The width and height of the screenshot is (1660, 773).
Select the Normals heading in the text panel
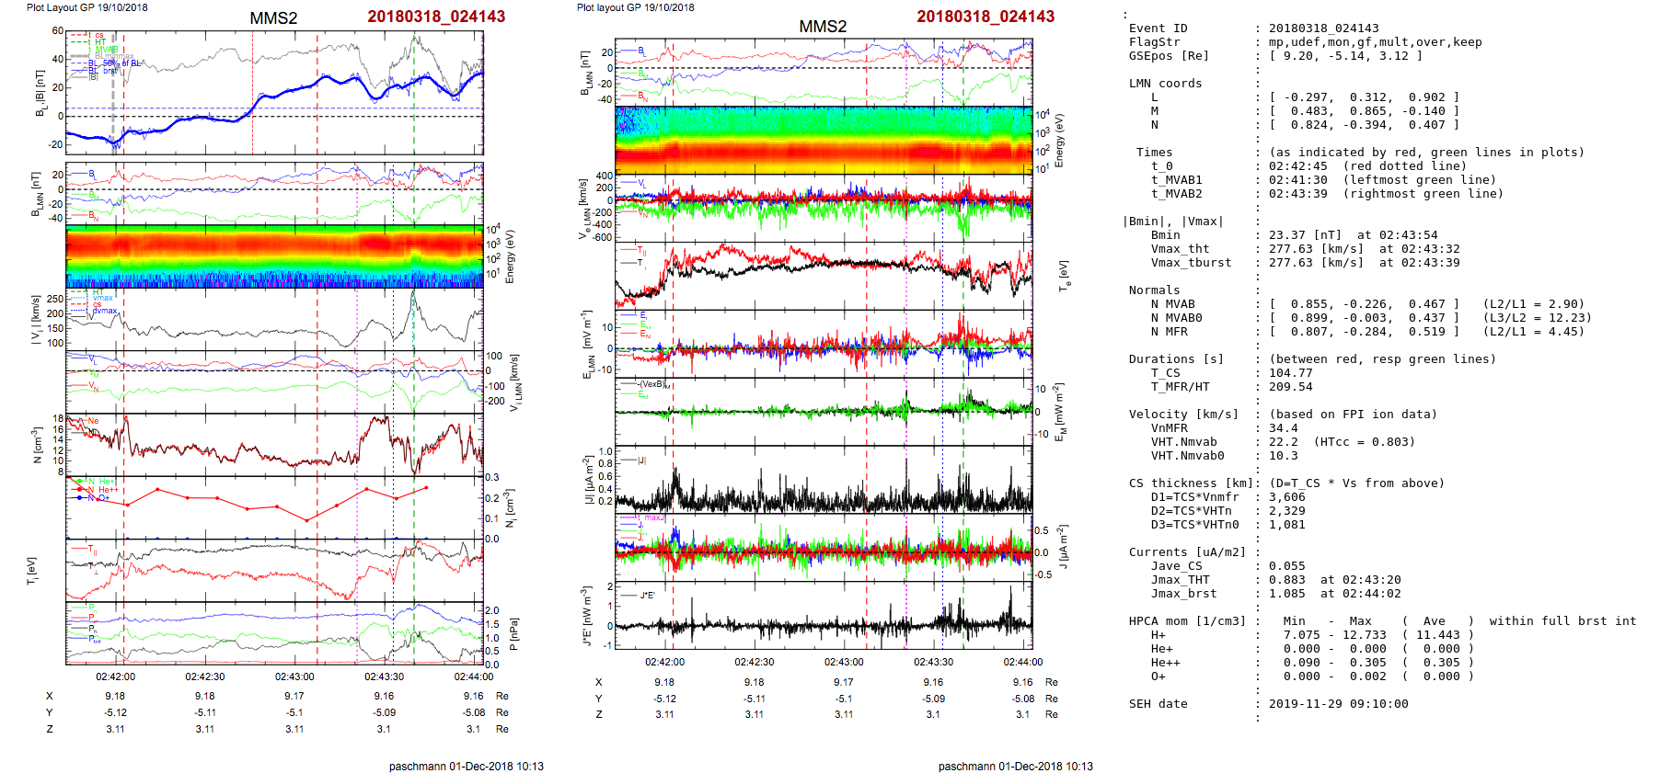tap(1154, 290)
